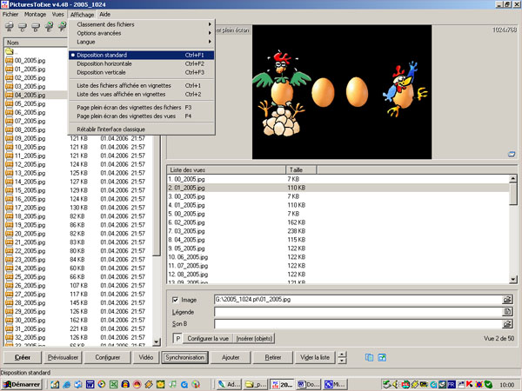Image resolution: width=522 pixels, height=391 pixels.
Task: Open the Montage menu
Action: (x=35, y=14)
